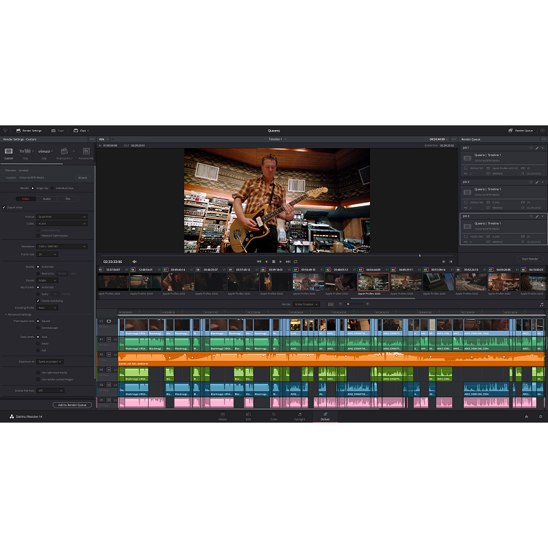Select the YouTube render preset
Viewport: 548px width, 548px height.
point(26,151)
